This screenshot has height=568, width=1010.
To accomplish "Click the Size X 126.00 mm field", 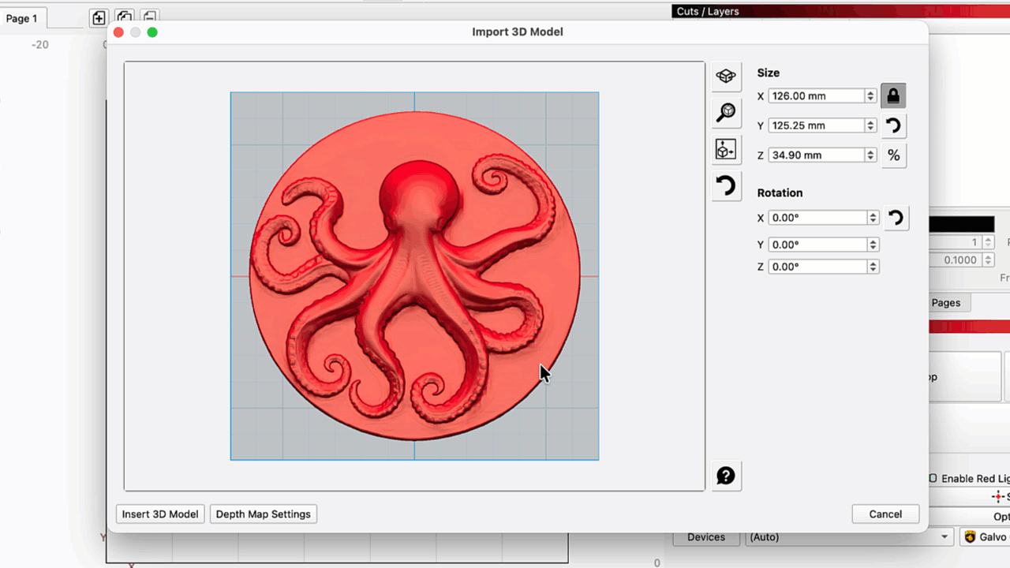I will tap(817, 95).
